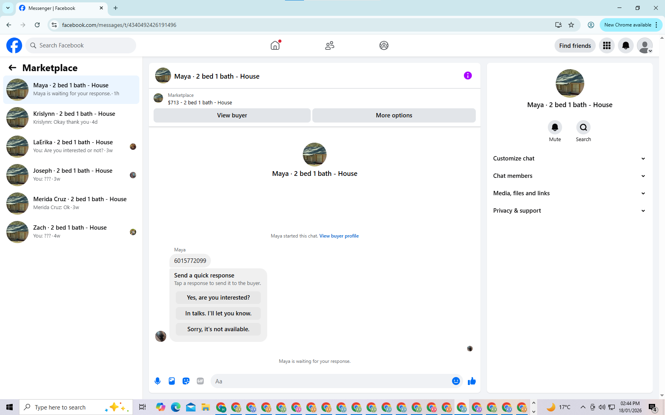Click the install app icon in address bar
This screenshot has height=415, width=665.
pyautogui.click(x=558, y=25)
